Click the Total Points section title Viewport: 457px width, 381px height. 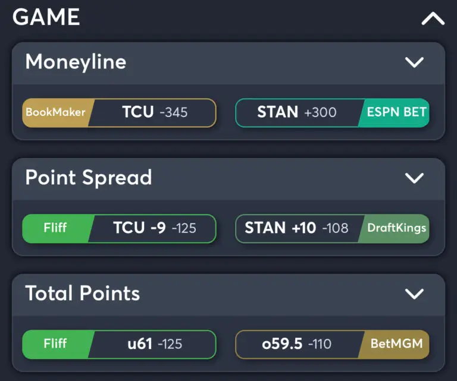tap(83, 293)
